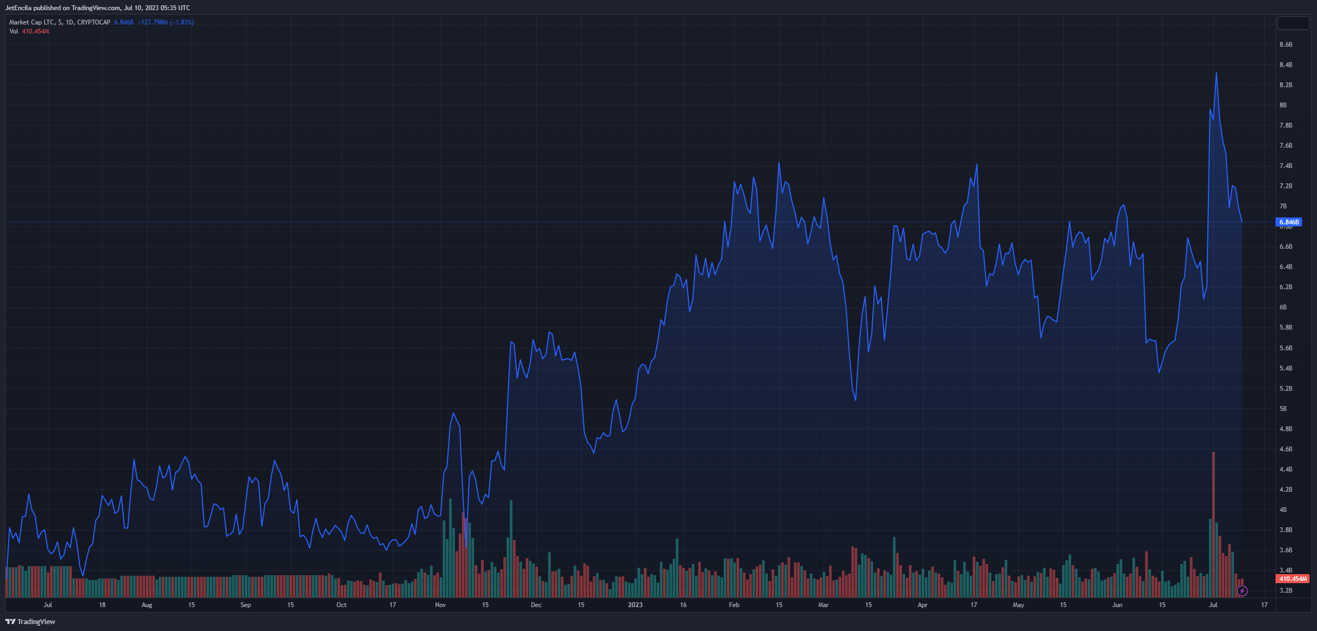Click the highest July peak of price line
This screenshot has height=631, width=1317.
click(1216, 73)
